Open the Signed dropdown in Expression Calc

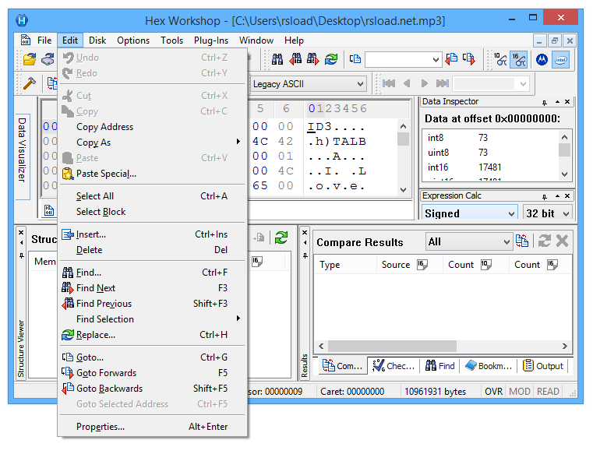click(511, 213)
